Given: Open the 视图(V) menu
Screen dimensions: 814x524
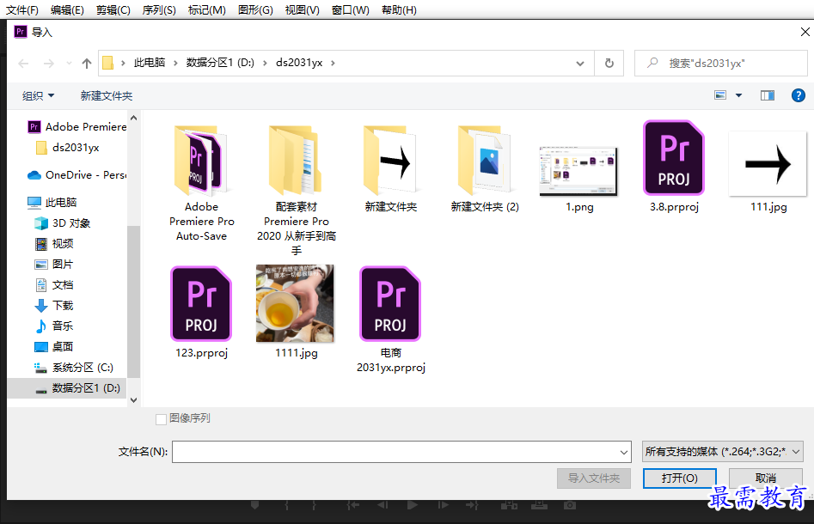Looking at the screenshot, I should click(303, 9).
